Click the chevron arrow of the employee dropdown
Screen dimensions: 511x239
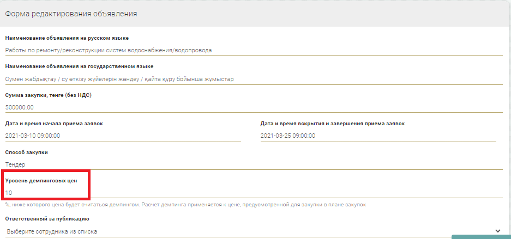click(497, 231)
